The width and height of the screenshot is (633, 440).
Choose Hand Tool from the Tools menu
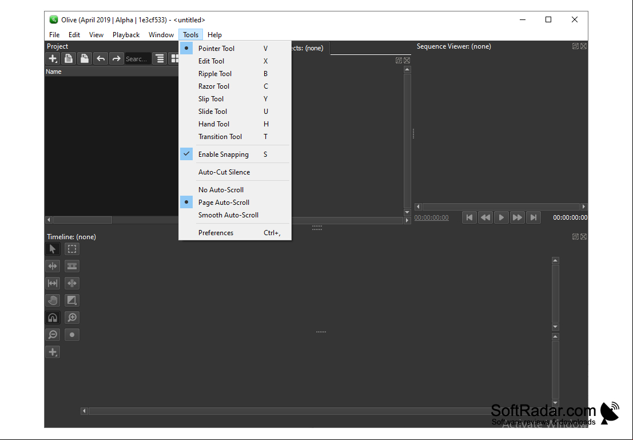click(234, 124)
